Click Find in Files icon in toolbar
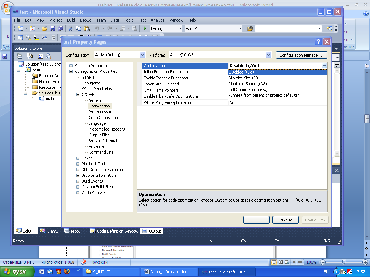The width and height of the screenshot is (370, 277). point(250,28)
